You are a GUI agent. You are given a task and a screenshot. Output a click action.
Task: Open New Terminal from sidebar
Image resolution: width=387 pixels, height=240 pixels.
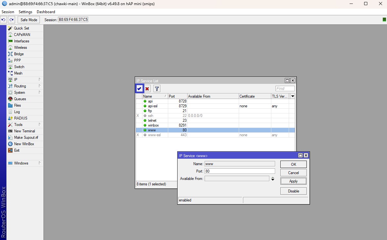[24, 131]
